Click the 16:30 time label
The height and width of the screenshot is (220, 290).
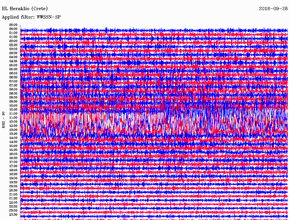[x=13, y=158]
